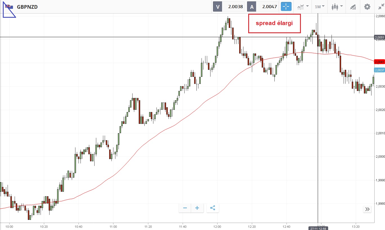385x230 pixels.
Task: Click the 2,0000 price axis label
Action: [380, 157]
